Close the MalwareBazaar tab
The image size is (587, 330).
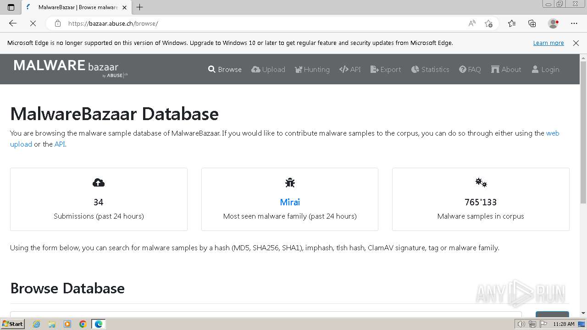tap(124, 7)
